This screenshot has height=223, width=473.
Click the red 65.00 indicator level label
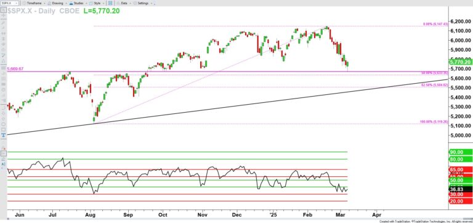[x=460, y=170]
